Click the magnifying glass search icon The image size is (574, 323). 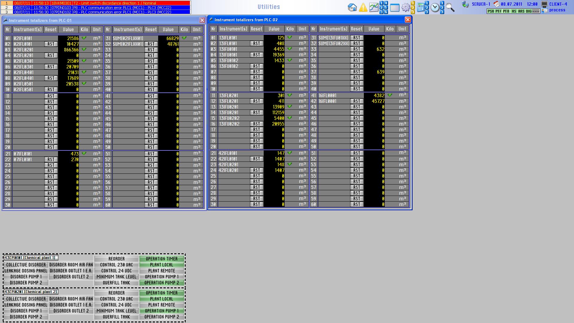[x=450, y=7]
